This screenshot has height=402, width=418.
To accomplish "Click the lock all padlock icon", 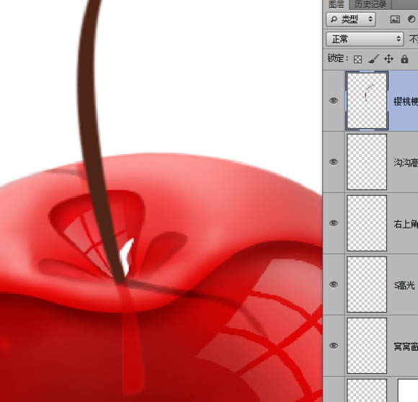I will 404,59.
